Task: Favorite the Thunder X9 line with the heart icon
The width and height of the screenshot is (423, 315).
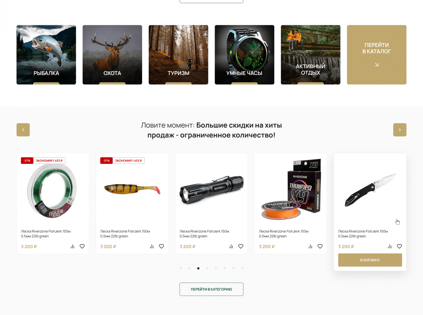Action: tap(320, 246)
